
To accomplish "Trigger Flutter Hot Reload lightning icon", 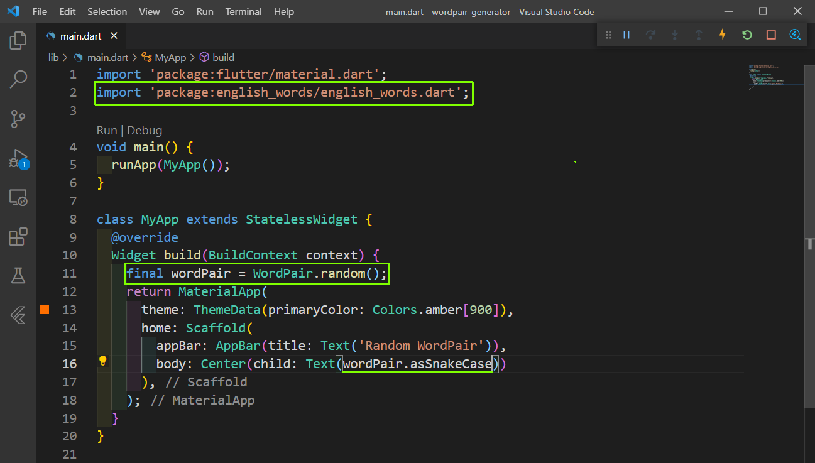I will coord(723,35).
